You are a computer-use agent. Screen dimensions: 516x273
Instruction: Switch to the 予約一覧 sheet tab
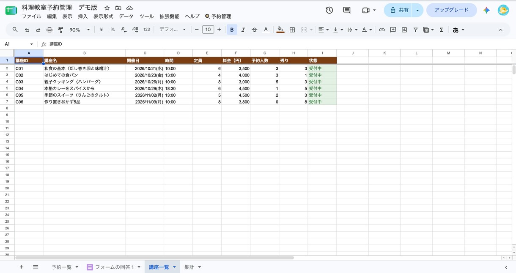pos(64,267)
